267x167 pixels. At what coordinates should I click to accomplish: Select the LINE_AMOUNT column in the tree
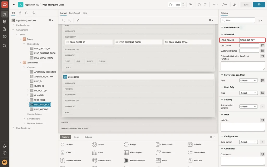click(x=41, y=109)
